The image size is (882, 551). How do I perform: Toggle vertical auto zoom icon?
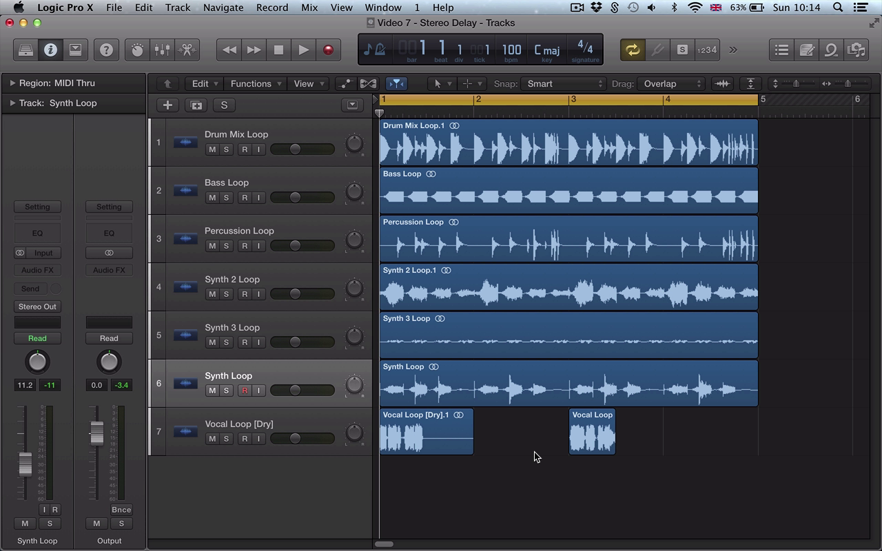pyautogui.click(x=750, y=83)
